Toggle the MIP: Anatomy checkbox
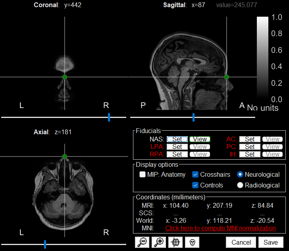The width and height of the screenshot is (289, 251). [143, 174]
